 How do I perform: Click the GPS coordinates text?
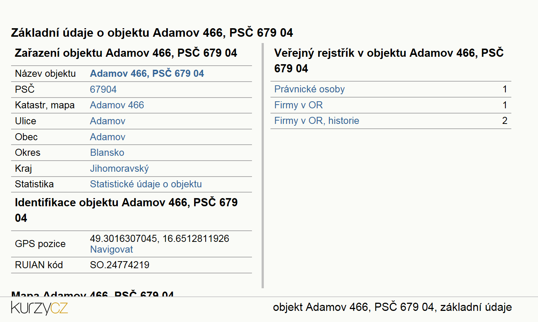coord(159,238)
